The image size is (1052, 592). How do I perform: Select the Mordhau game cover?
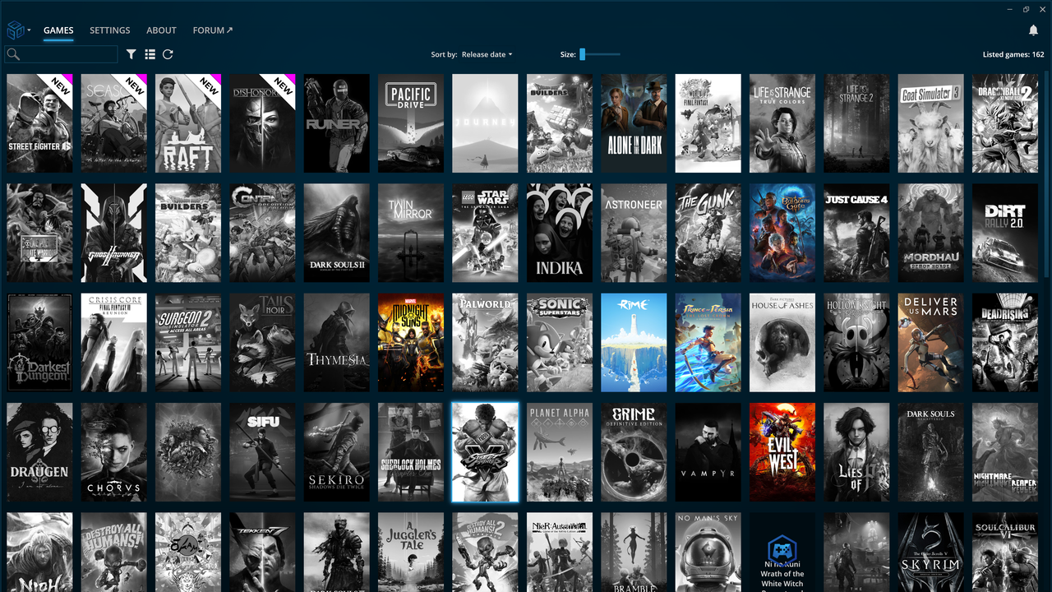tap(930, 234)
